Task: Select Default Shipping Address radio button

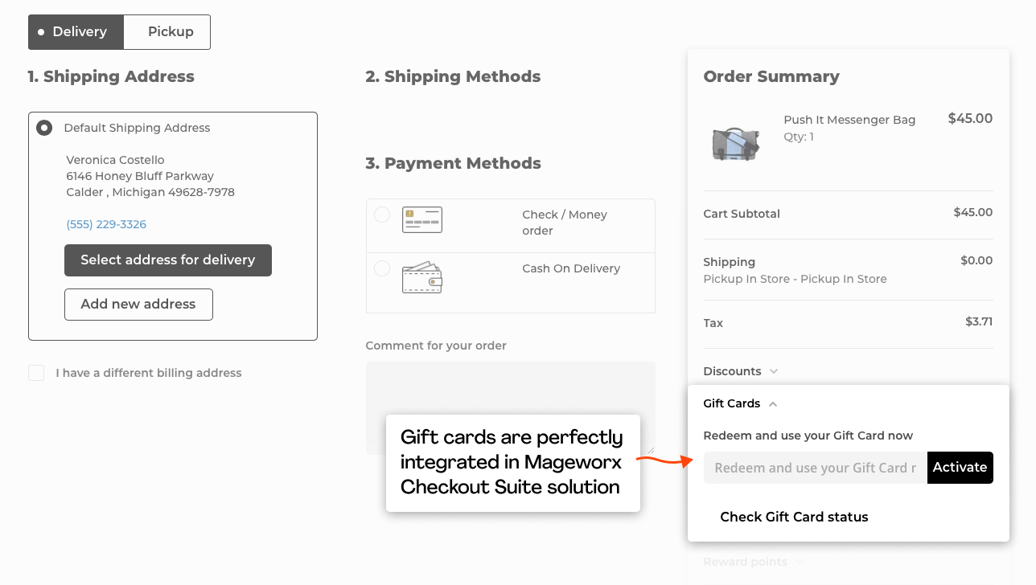Action: coord(44,128)
